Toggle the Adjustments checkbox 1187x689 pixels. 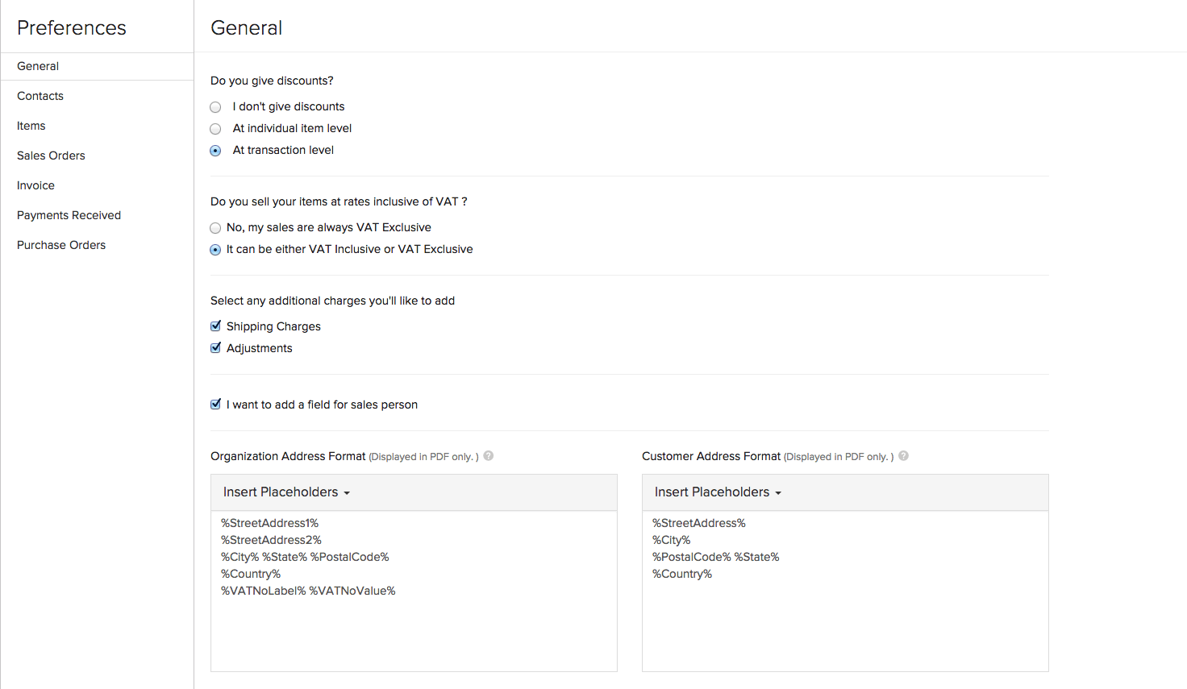pyautogui.click(x=215, y=348)
